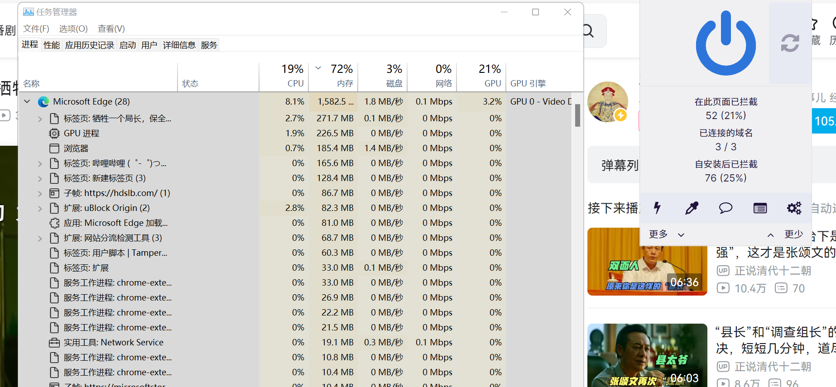836x387 pixels.
Task: Switch to the 用户 tab
Action: pyautogui.click(x=149, y=45)
